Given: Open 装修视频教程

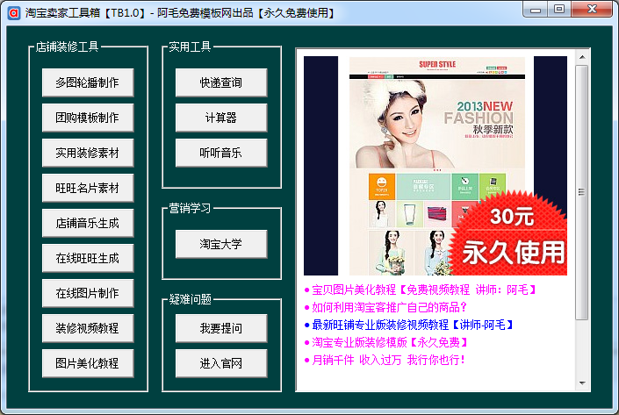Looking at the screenshot, I should (x=88, y=328).
